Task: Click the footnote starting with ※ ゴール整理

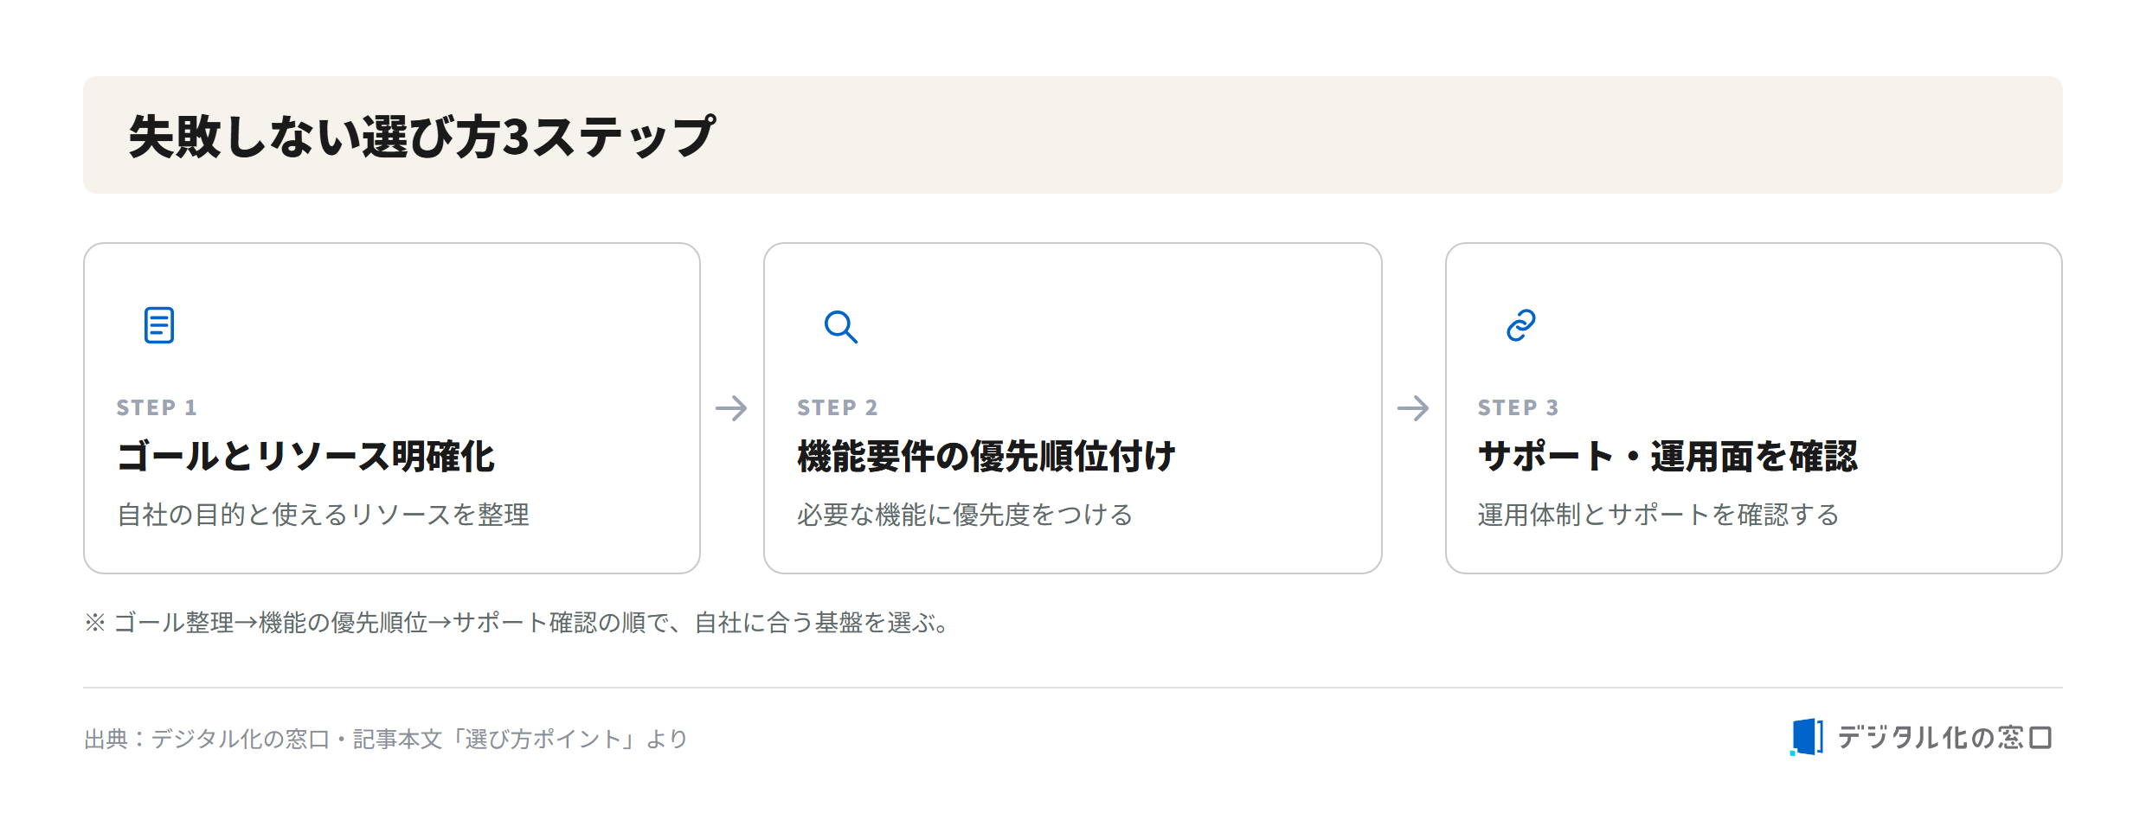Action: coord(518,623)
